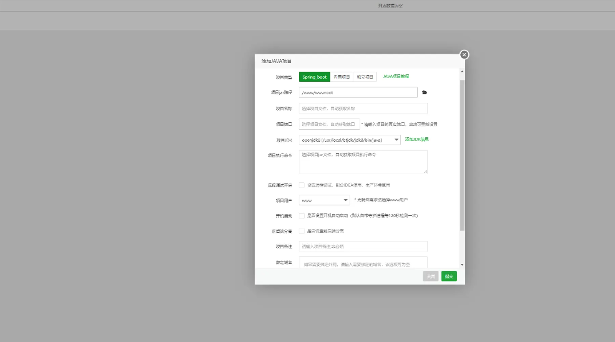Click the project execution command textarea

click(x=363, y=162)
